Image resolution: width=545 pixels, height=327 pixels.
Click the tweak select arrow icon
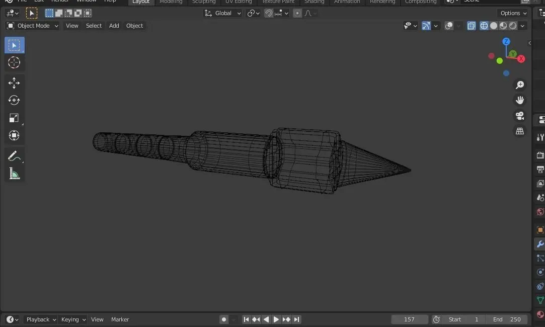[32, 13]
